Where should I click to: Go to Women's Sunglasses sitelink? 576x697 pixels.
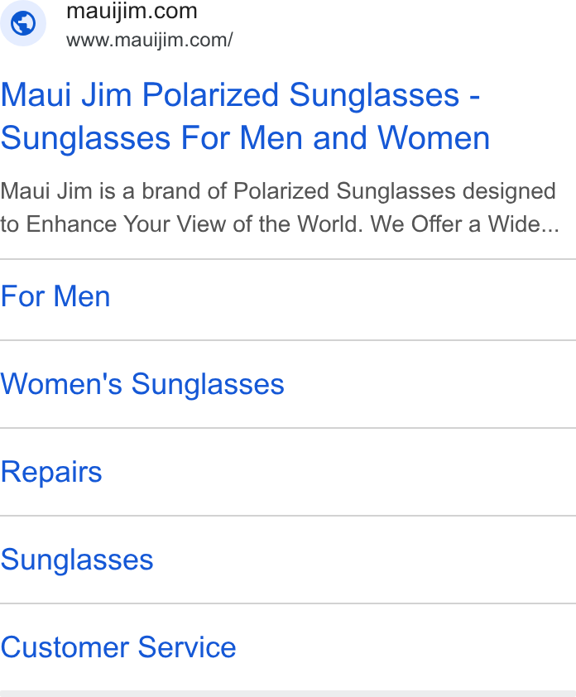pyautogui.click(x=142, y=384)
